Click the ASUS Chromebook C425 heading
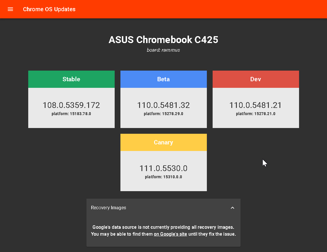Viewport: 327px width, 252px height. [x=164, y=40]
